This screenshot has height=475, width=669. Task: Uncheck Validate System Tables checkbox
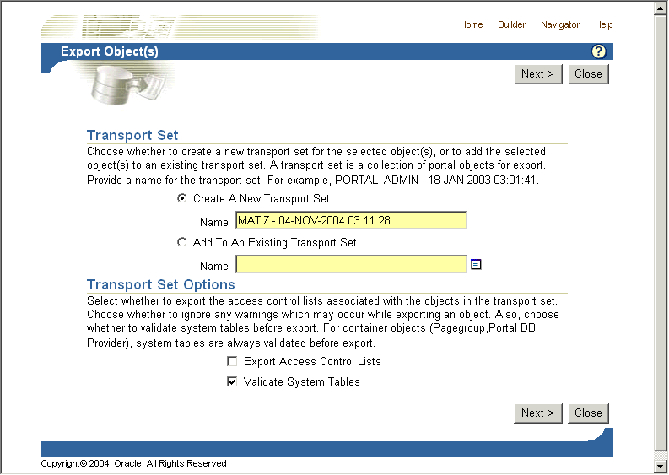[232, 381]
